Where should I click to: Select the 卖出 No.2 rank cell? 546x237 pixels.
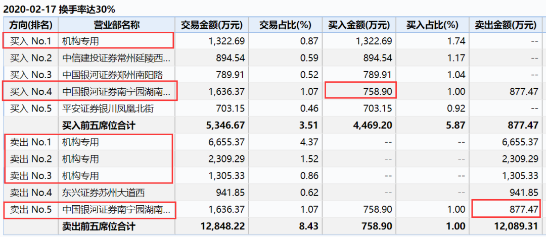(31, 159)
